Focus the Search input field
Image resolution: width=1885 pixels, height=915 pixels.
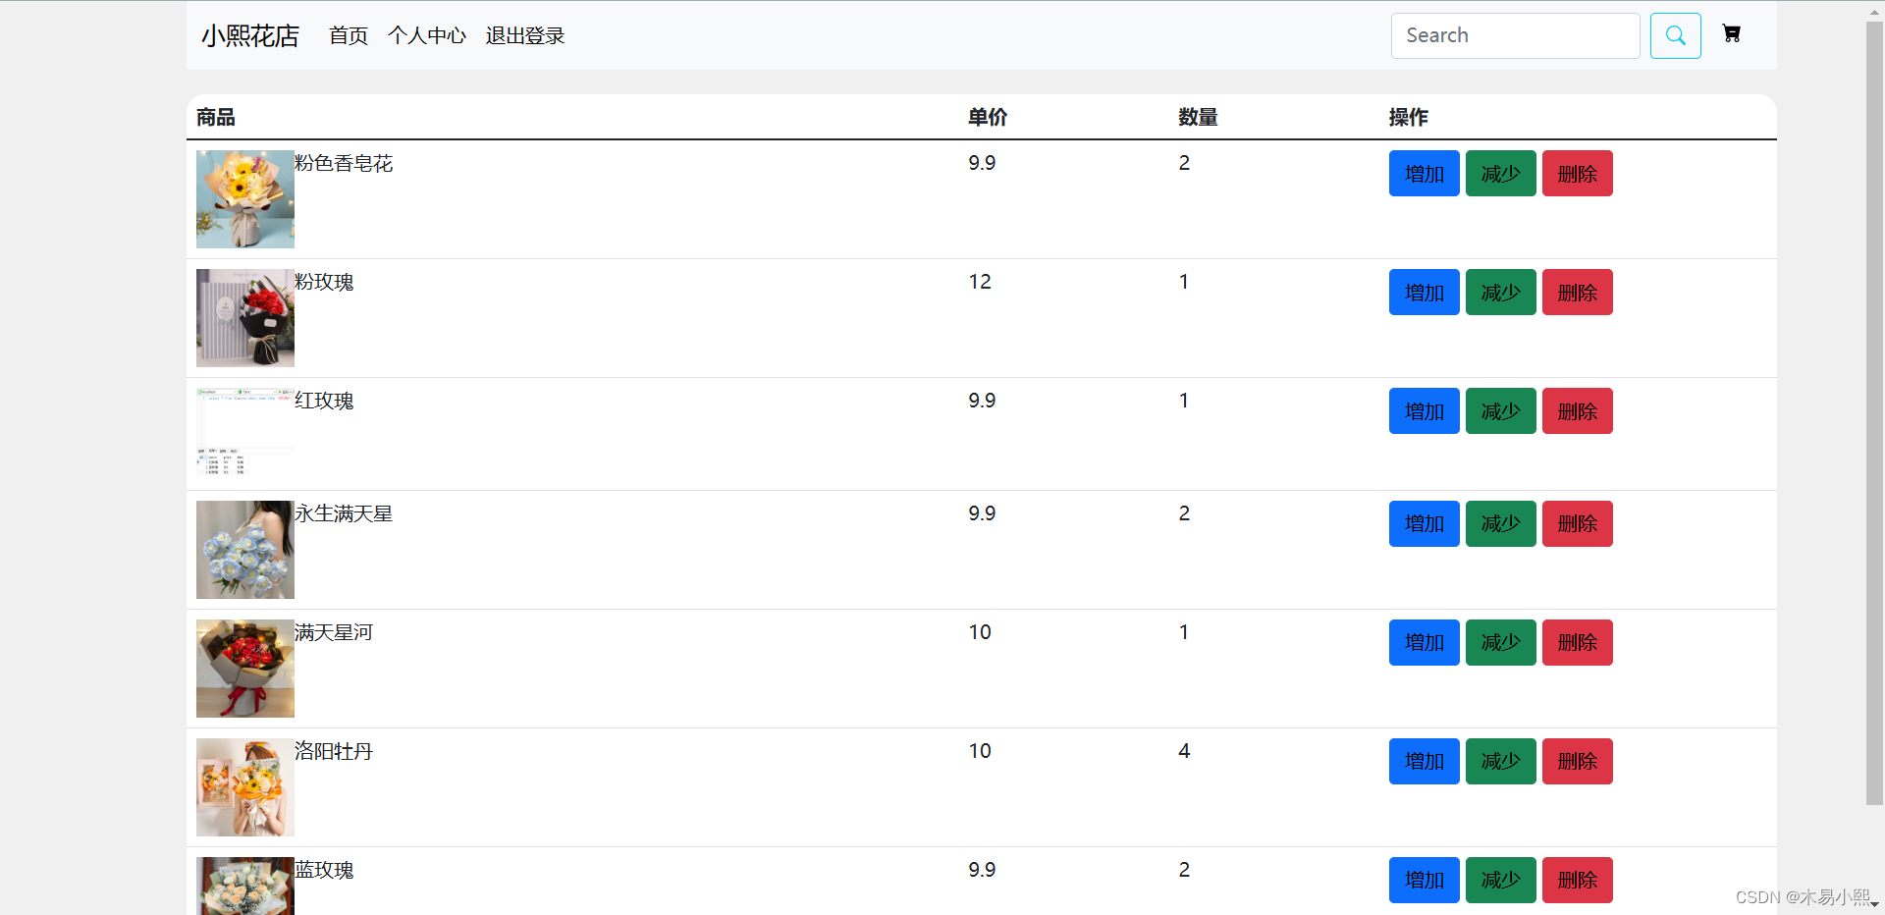pyautogui.click(x=1515, y=35)
